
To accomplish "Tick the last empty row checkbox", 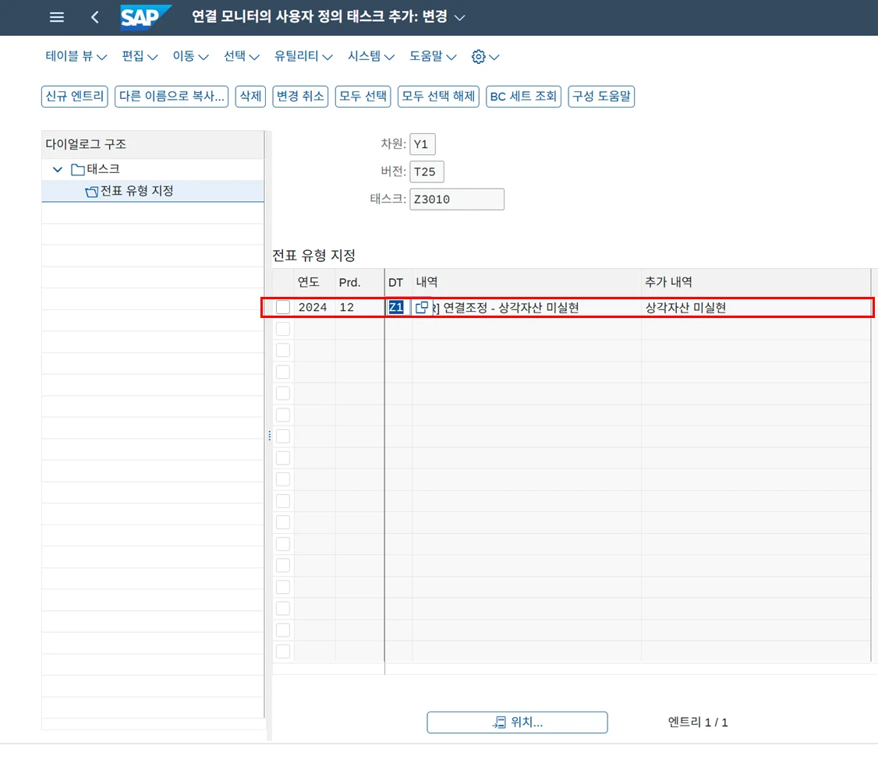I will pos(283,652).
